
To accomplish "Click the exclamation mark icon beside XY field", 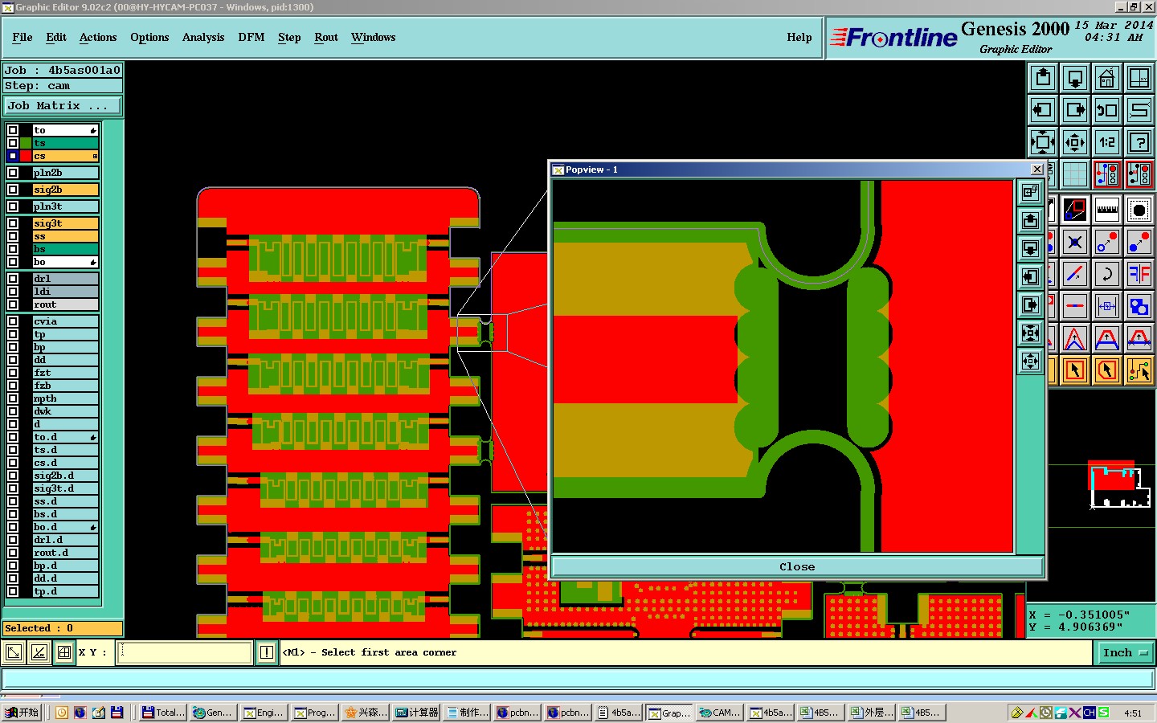I will (267, 652).
